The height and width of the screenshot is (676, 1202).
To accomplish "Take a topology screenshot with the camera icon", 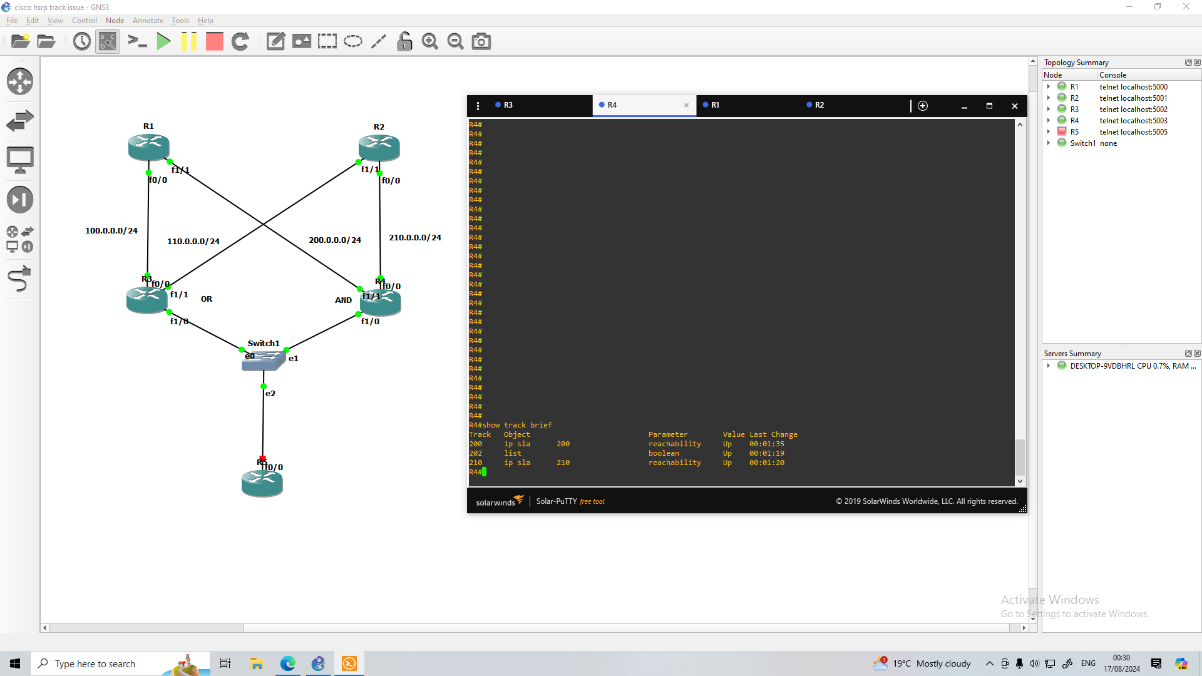I will click(x=481, y=41).
